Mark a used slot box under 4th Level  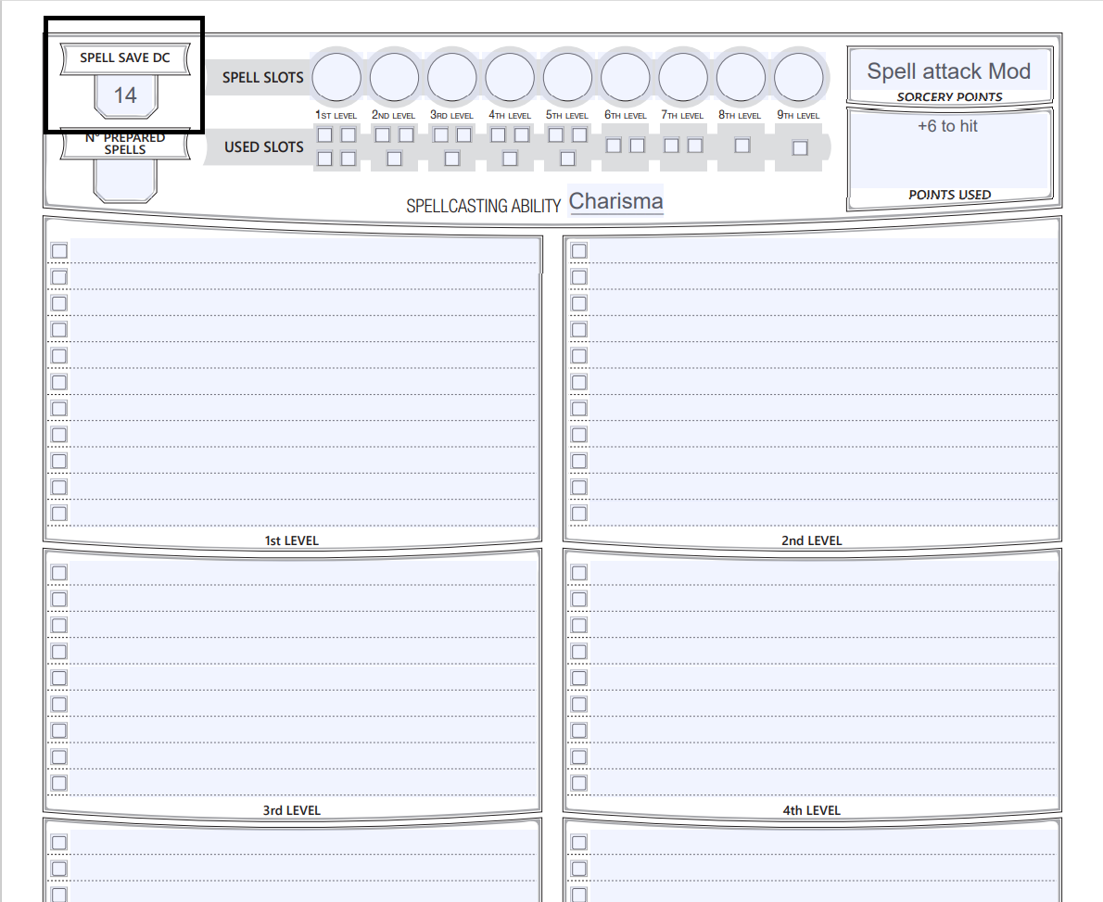click(x=498, y=134)
